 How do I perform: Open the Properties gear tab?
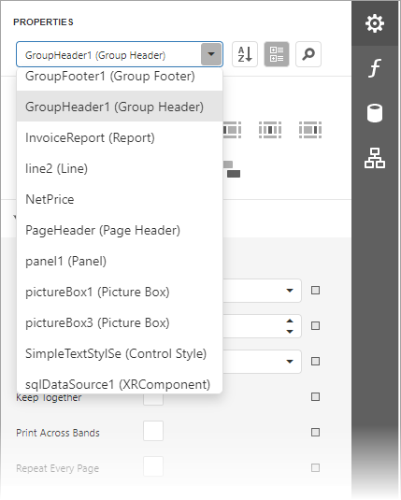[x=375, y=23]
